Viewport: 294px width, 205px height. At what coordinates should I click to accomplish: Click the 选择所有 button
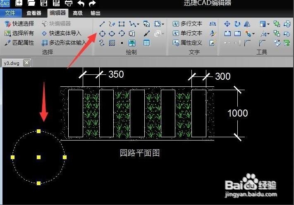click(x=19, y=33)
